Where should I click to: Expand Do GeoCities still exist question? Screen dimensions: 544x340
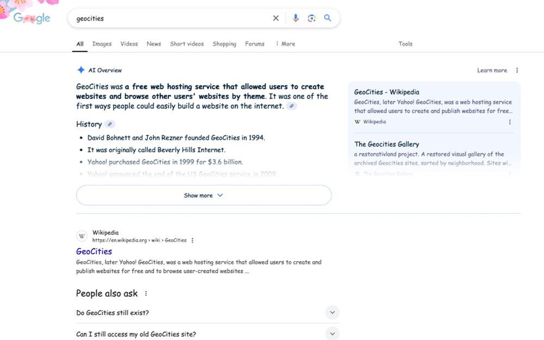coord(207,313)
